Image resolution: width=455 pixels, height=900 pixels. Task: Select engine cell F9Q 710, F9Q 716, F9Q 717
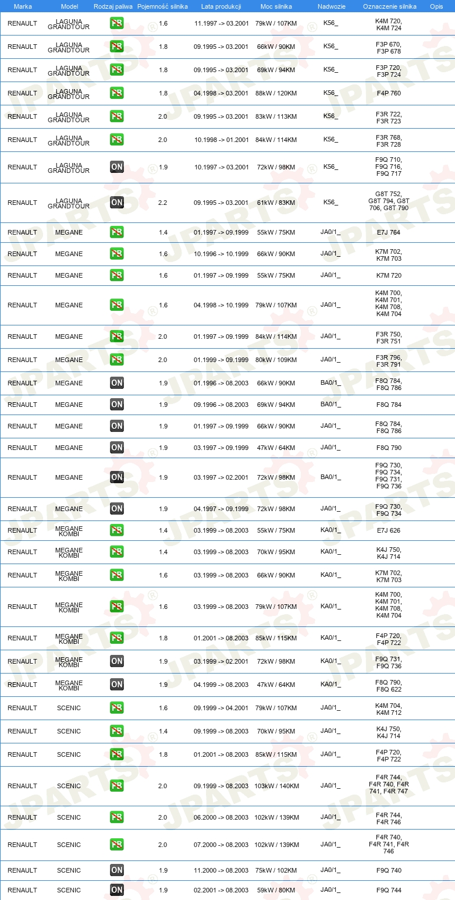tap(389, 166)
